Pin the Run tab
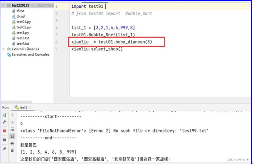 pos(4,149)
